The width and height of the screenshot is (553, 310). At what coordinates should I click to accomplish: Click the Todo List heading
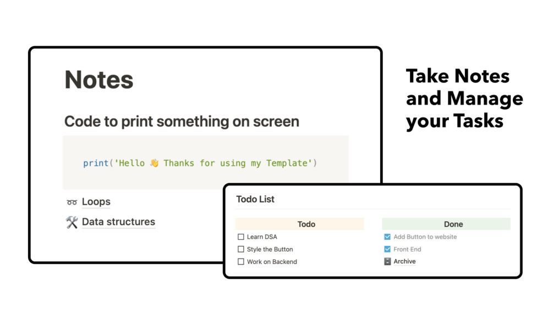point(255,199)
